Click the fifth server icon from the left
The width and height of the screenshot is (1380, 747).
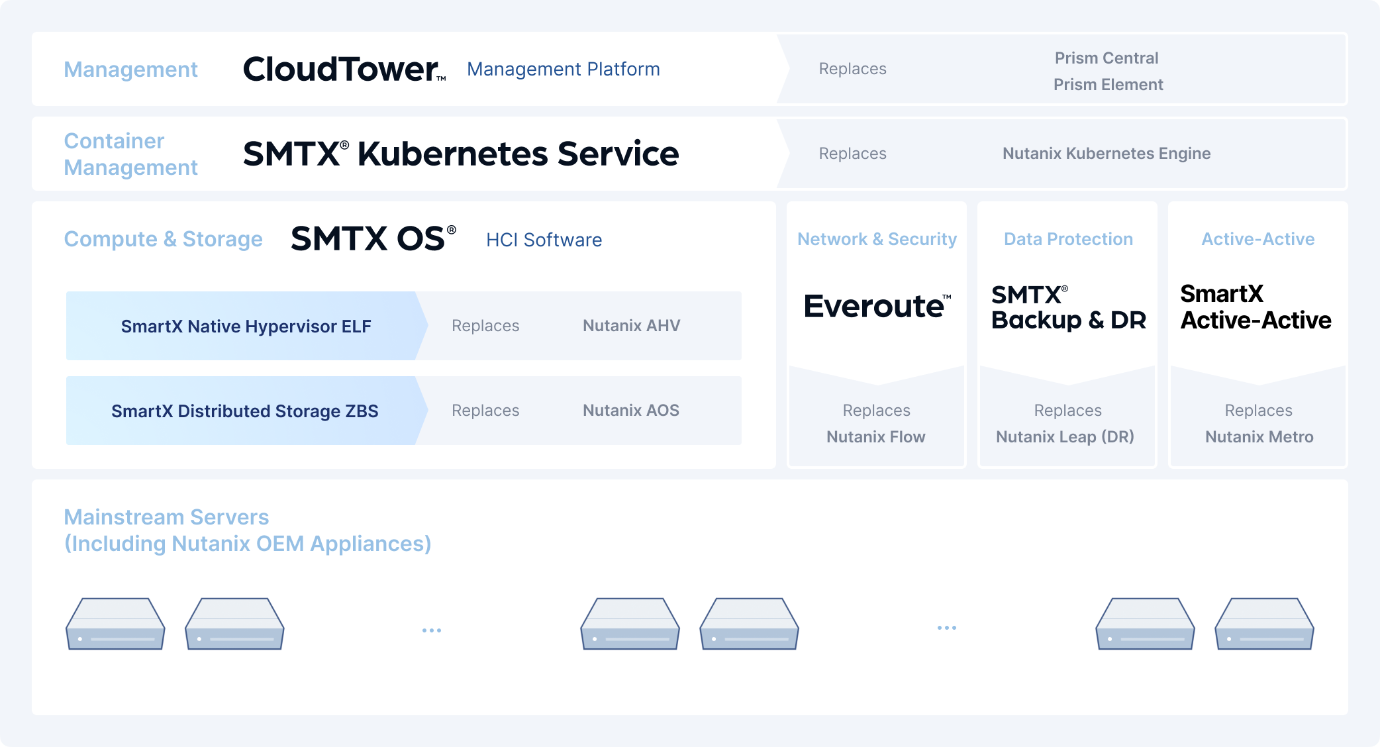tap(1145, 624)
